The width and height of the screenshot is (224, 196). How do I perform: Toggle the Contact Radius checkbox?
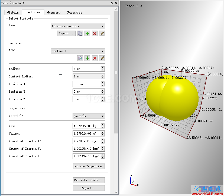[61, 76]
